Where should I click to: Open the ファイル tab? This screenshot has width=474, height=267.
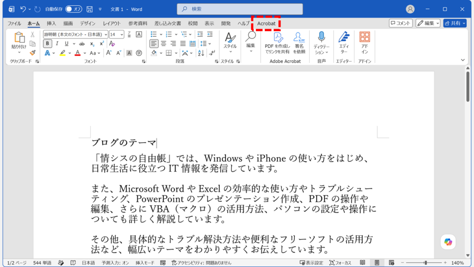tap(14, 23)
